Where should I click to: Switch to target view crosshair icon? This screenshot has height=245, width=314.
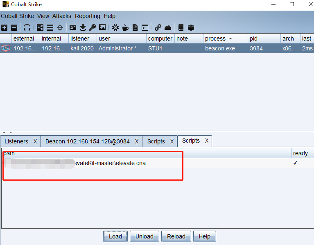coord(60,27)
